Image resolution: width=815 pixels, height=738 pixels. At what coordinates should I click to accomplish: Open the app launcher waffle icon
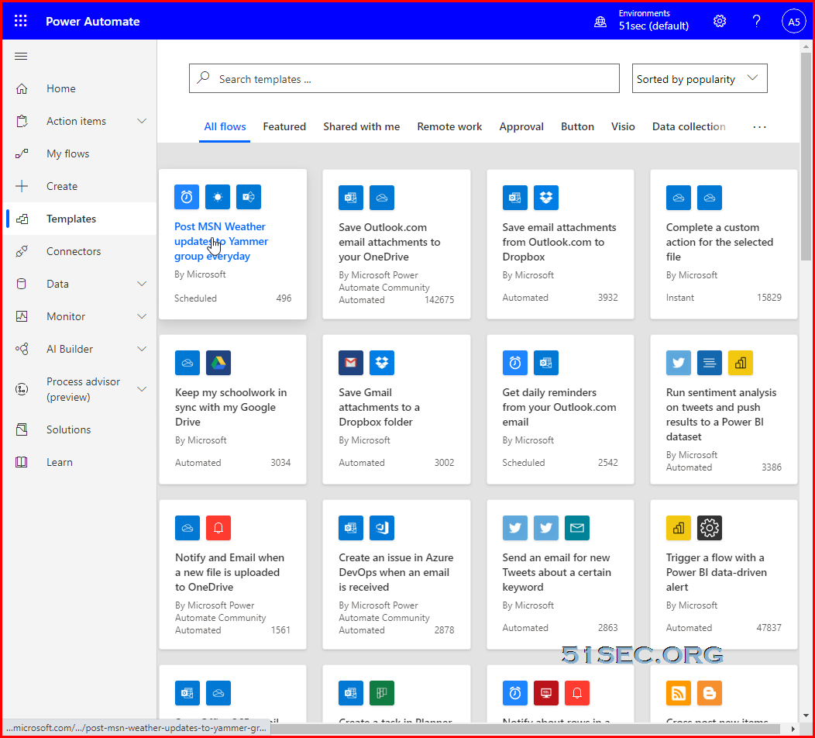(x=21, y=21)
